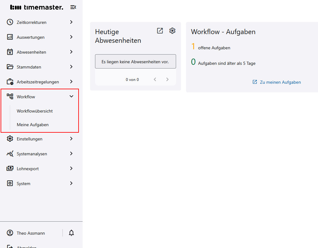Viewport: 318px width, 248px height.
Task: Expand the Einstellungen menu chevron
Action: pos(71,139)
